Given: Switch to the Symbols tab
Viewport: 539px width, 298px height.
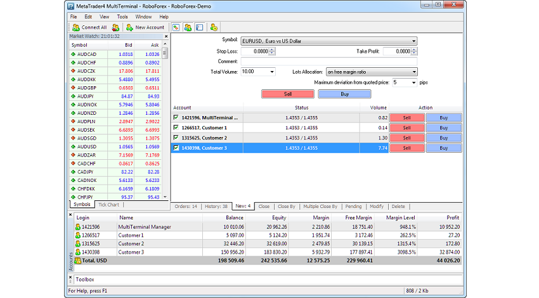Looking at the screenshot, I should [82, 205].
